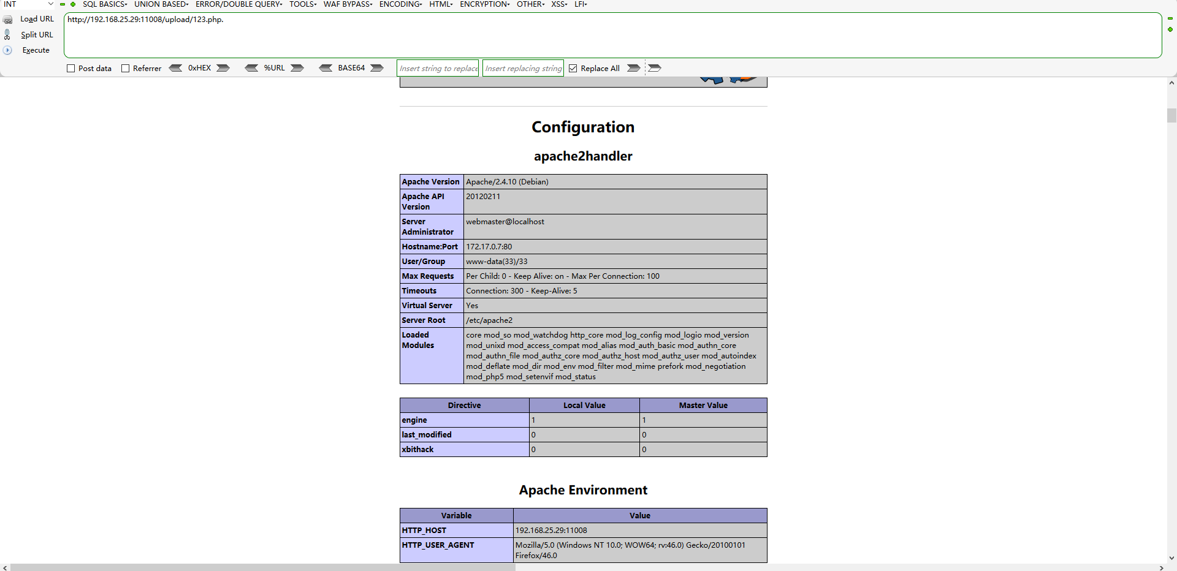
Task: Click the 'HTTP_USER_AGENT' variable cell
Action: 457,550
